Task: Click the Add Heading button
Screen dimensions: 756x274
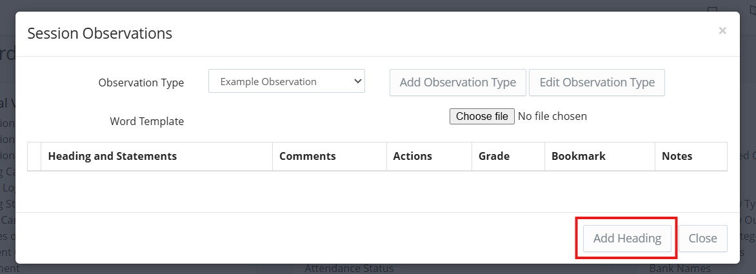Action: (x=627, y=239)
